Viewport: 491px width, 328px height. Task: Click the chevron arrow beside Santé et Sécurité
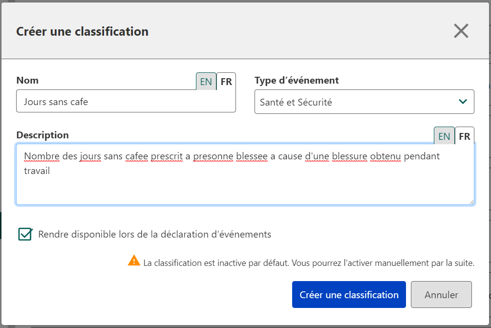(x=463, y=102)
